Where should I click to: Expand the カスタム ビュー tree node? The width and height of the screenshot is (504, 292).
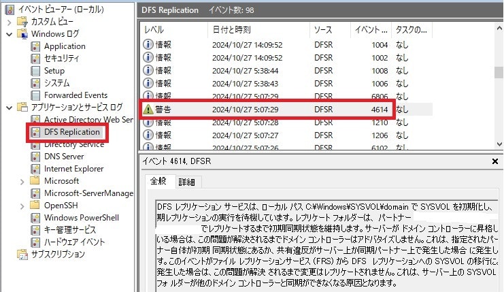coord(10,22)
